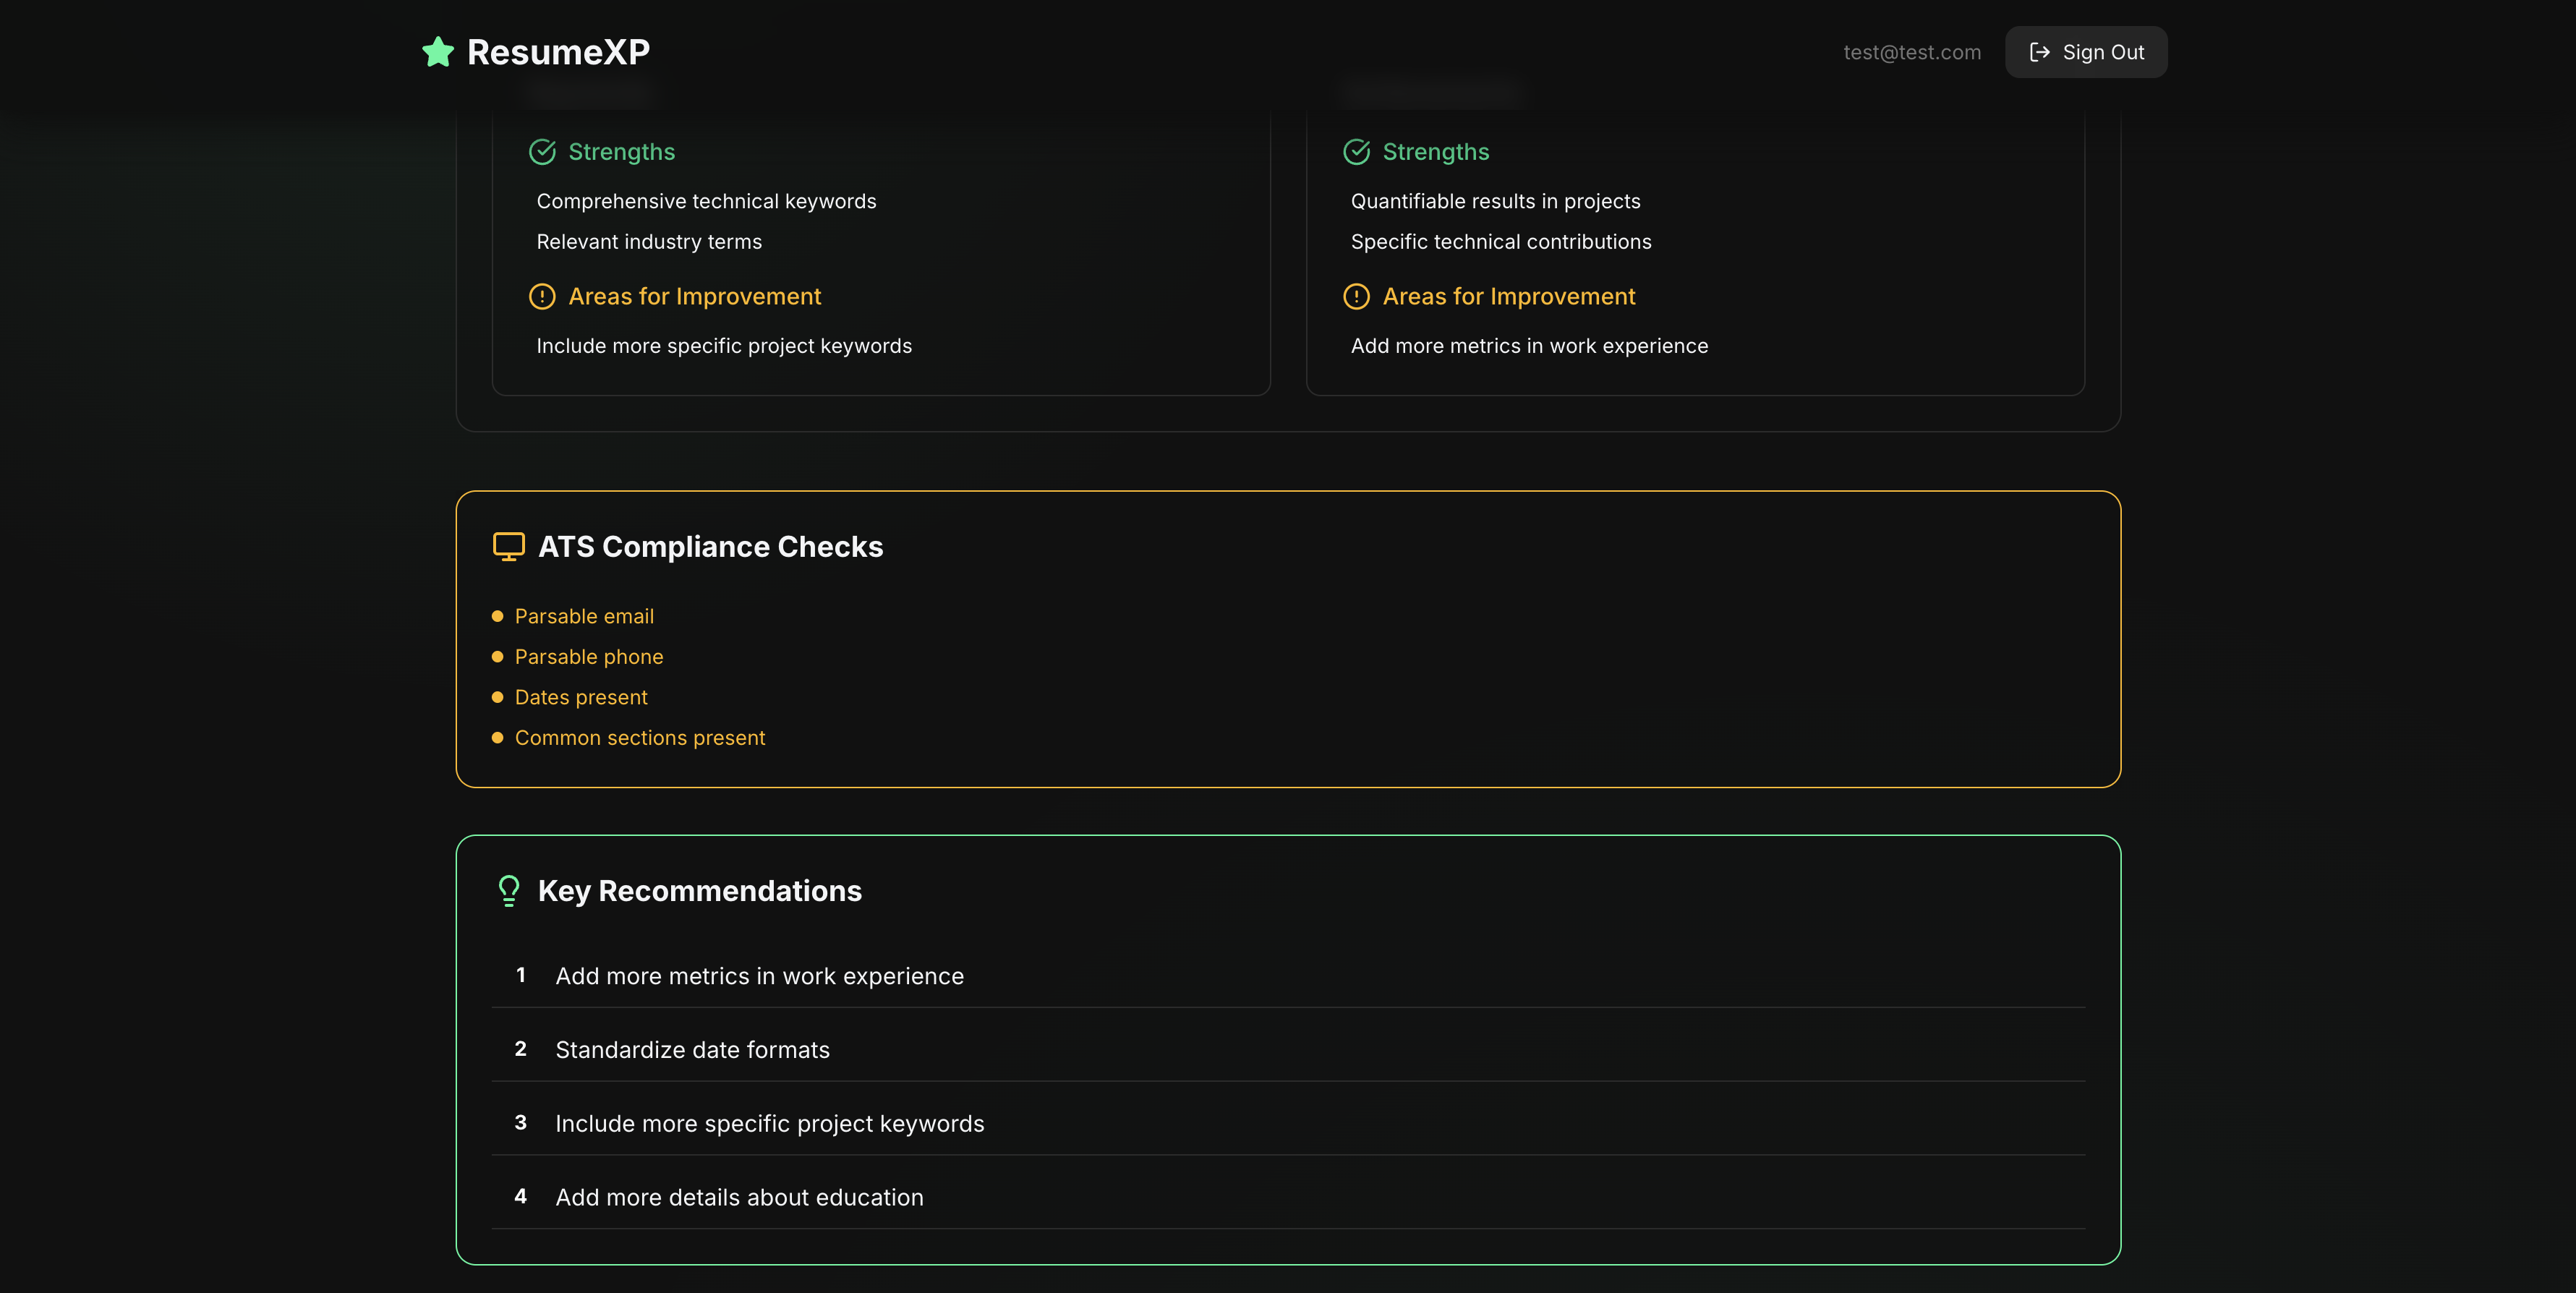Screen dimensions: 2576x1293
Task: Click the right Strengths checkmark icon
Action: pos(1356,152)
